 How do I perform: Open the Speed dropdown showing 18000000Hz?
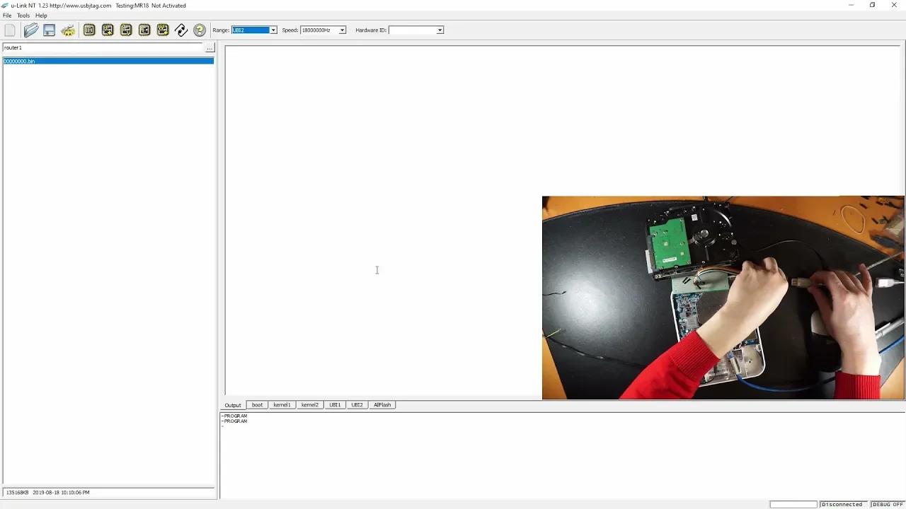[x=341, y=30]
